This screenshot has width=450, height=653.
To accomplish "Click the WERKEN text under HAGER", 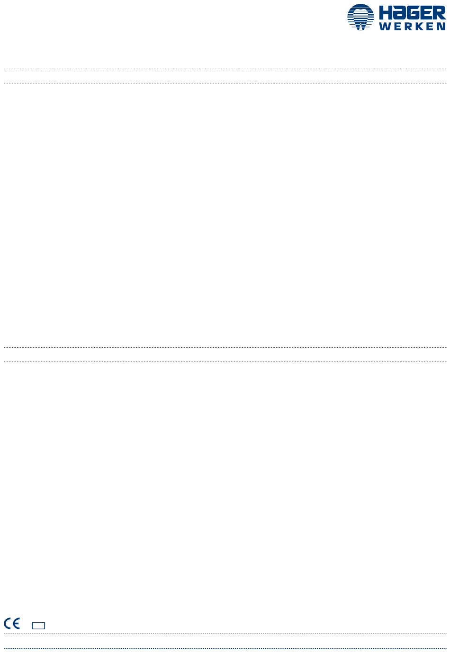I will [413, 27].
